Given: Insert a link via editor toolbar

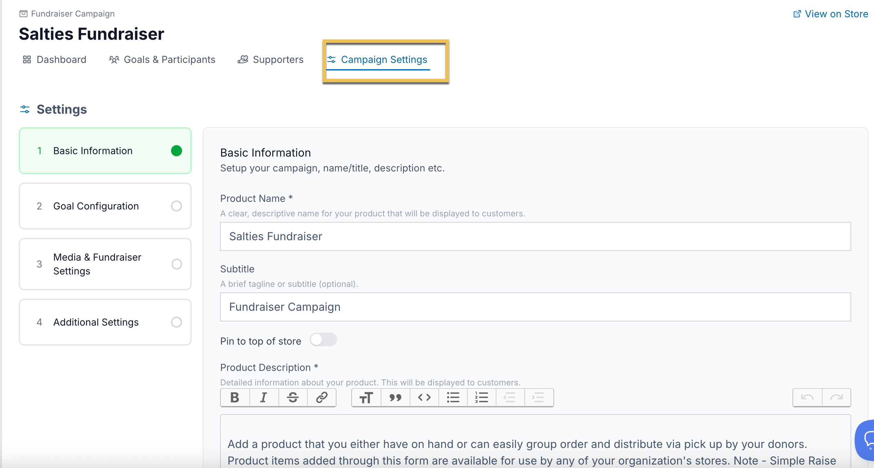Looking at the screenshot, I should point(322,397).
